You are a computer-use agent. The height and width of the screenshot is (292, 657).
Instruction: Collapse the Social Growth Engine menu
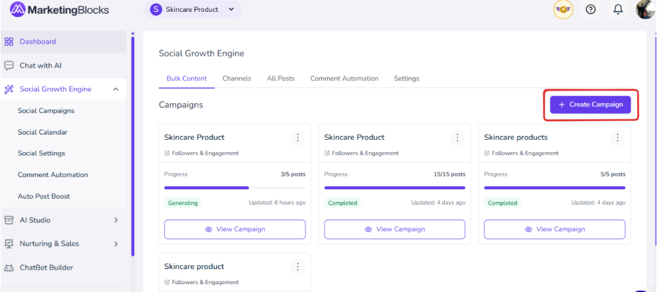[x=116, y=89]
